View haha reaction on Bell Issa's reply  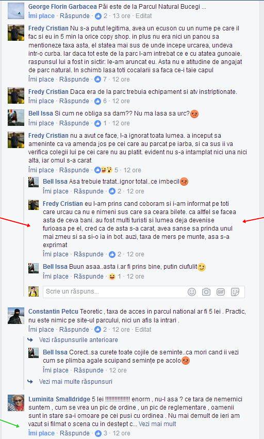tap(115, 277)
